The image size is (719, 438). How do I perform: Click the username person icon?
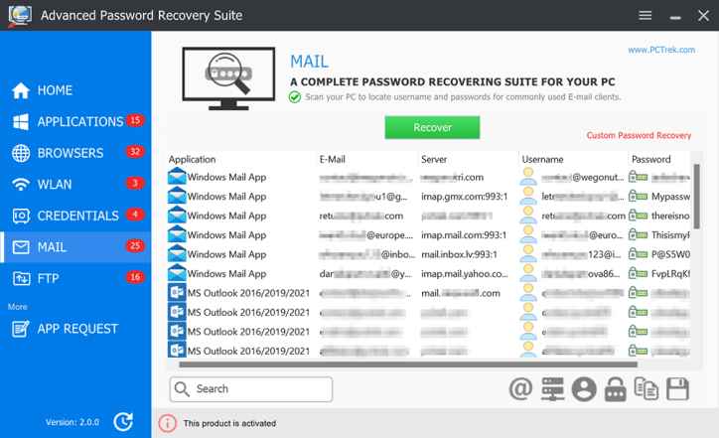point(584,389)
